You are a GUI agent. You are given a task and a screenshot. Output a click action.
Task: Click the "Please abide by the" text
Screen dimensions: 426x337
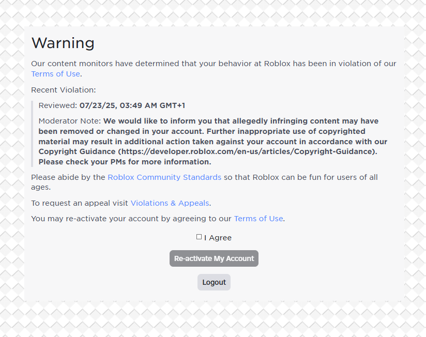[x=68, y=177]
